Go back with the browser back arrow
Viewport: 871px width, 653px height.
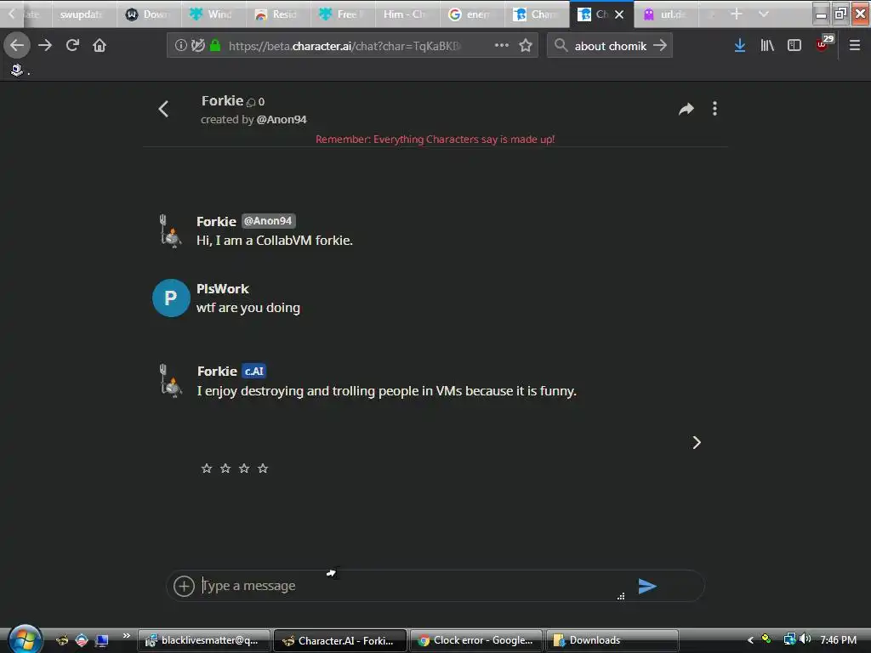click(x=17, y=45)
